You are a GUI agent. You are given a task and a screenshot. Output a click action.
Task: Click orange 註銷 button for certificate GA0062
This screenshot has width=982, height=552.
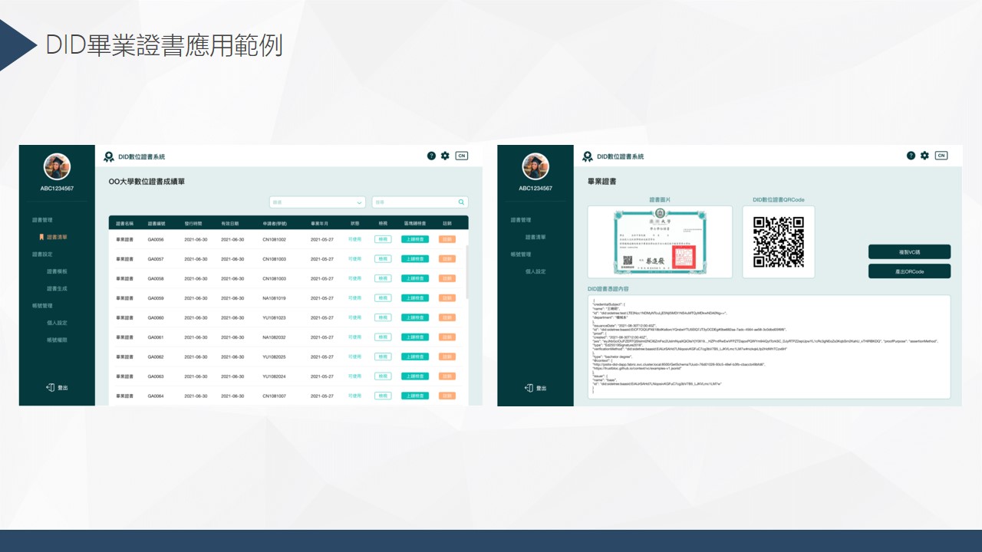click(x=447, y=356)
